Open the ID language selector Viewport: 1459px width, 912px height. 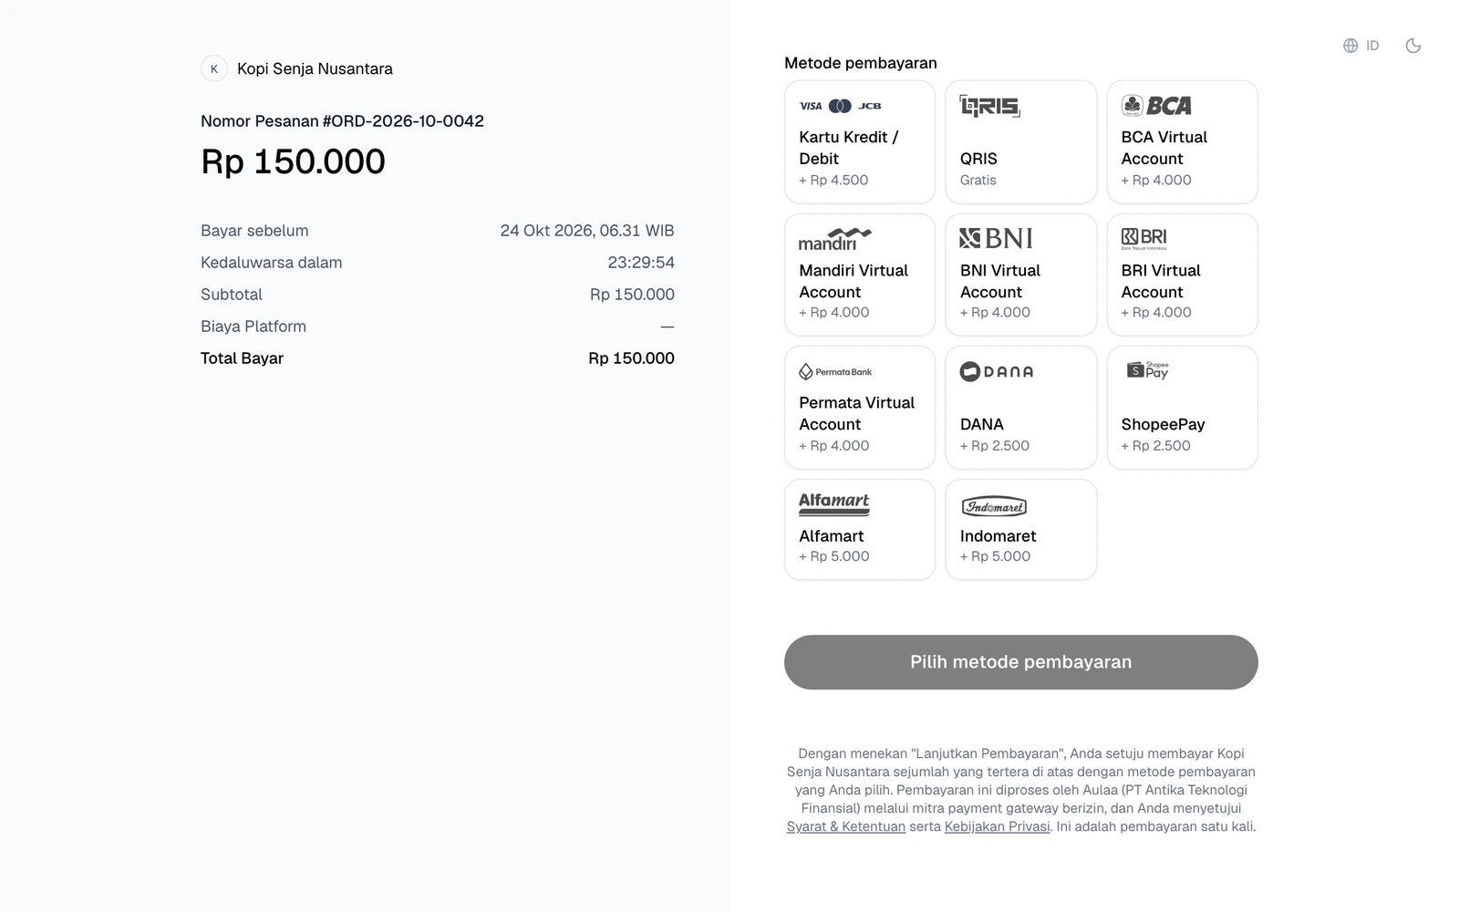(x=1361, y=46)
